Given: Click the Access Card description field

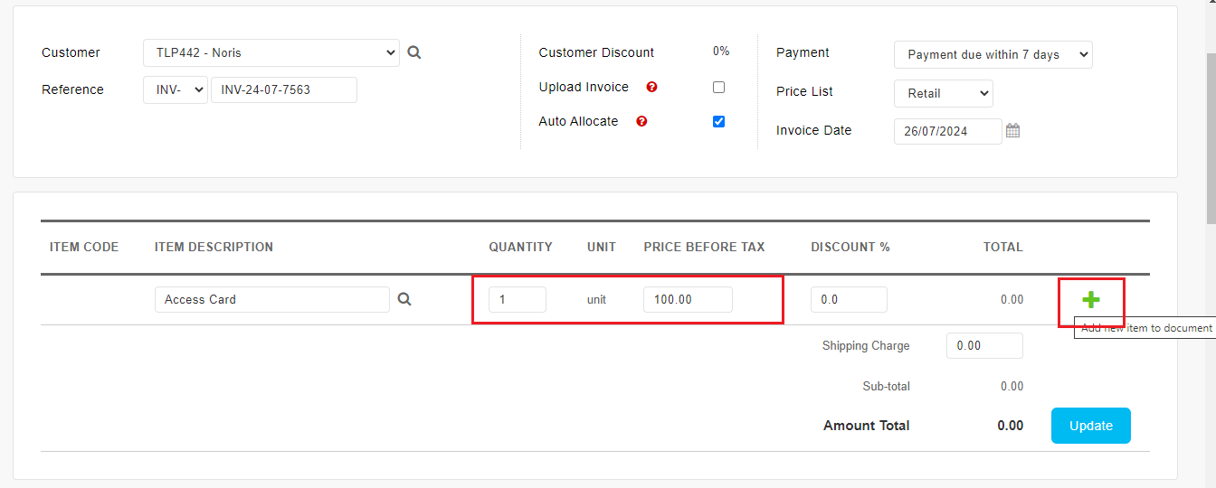Looking at the screenshot, I should (272, 299).
